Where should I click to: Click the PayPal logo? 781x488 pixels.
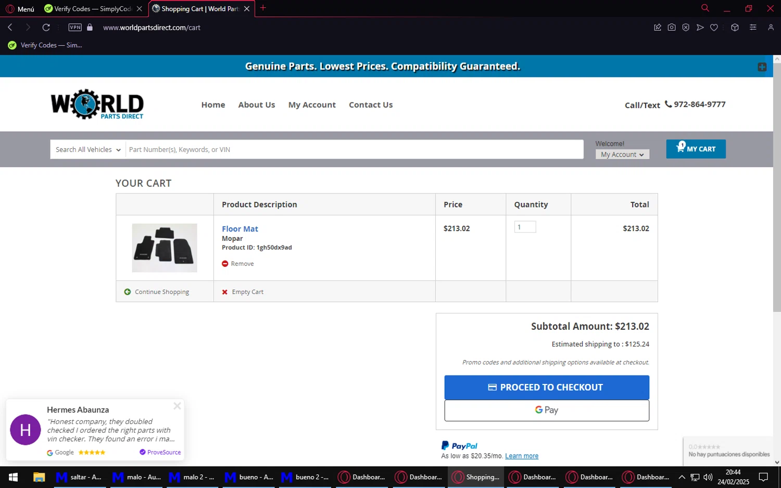[459, 446]
